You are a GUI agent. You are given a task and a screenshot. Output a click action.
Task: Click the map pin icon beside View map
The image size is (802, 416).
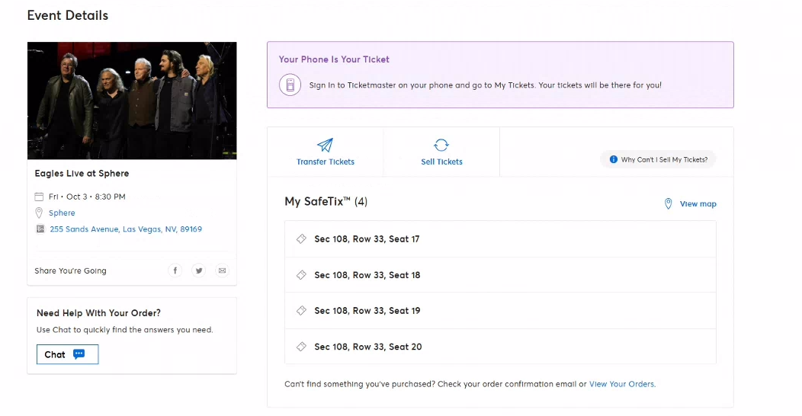pyautogui.click(x=668, y=203)
